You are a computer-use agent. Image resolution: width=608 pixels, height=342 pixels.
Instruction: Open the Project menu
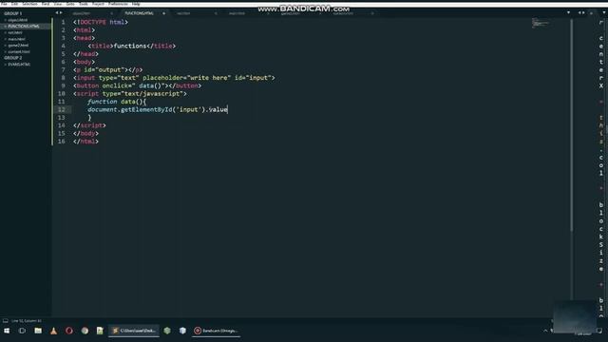[98, 4]
